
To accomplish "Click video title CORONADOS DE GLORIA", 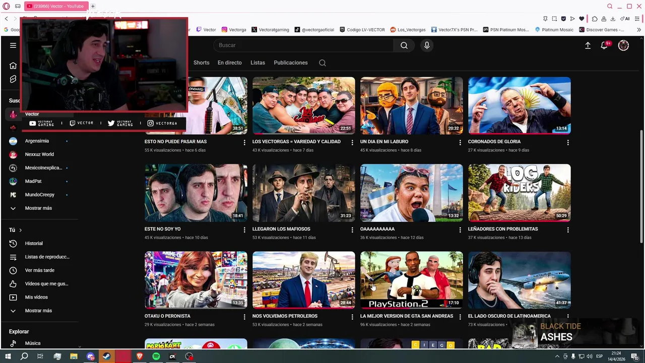I will point(494,142).
